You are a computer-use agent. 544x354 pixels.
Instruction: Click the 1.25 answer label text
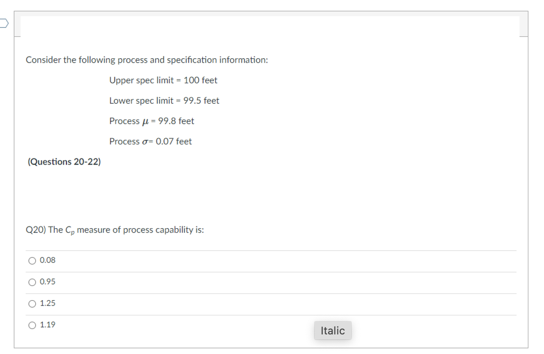(48, 304)
